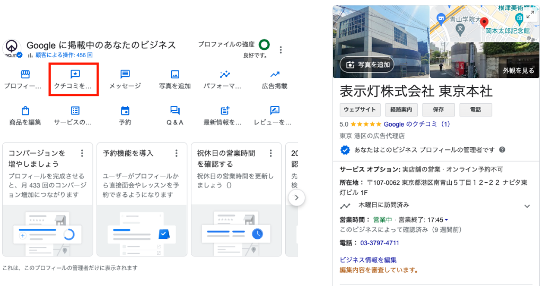The width and height of the screenshot is (543, 286).
Task: Open the ビジネス情報を編集 link
Action: [x=368, y=260]
